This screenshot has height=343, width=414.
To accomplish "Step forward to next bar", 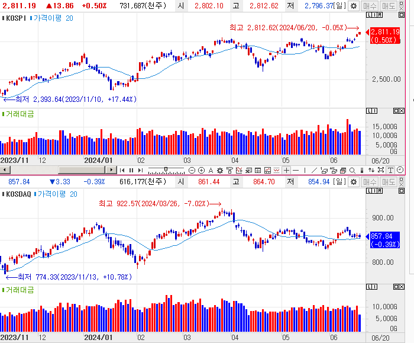I will [x=141, y=170].
